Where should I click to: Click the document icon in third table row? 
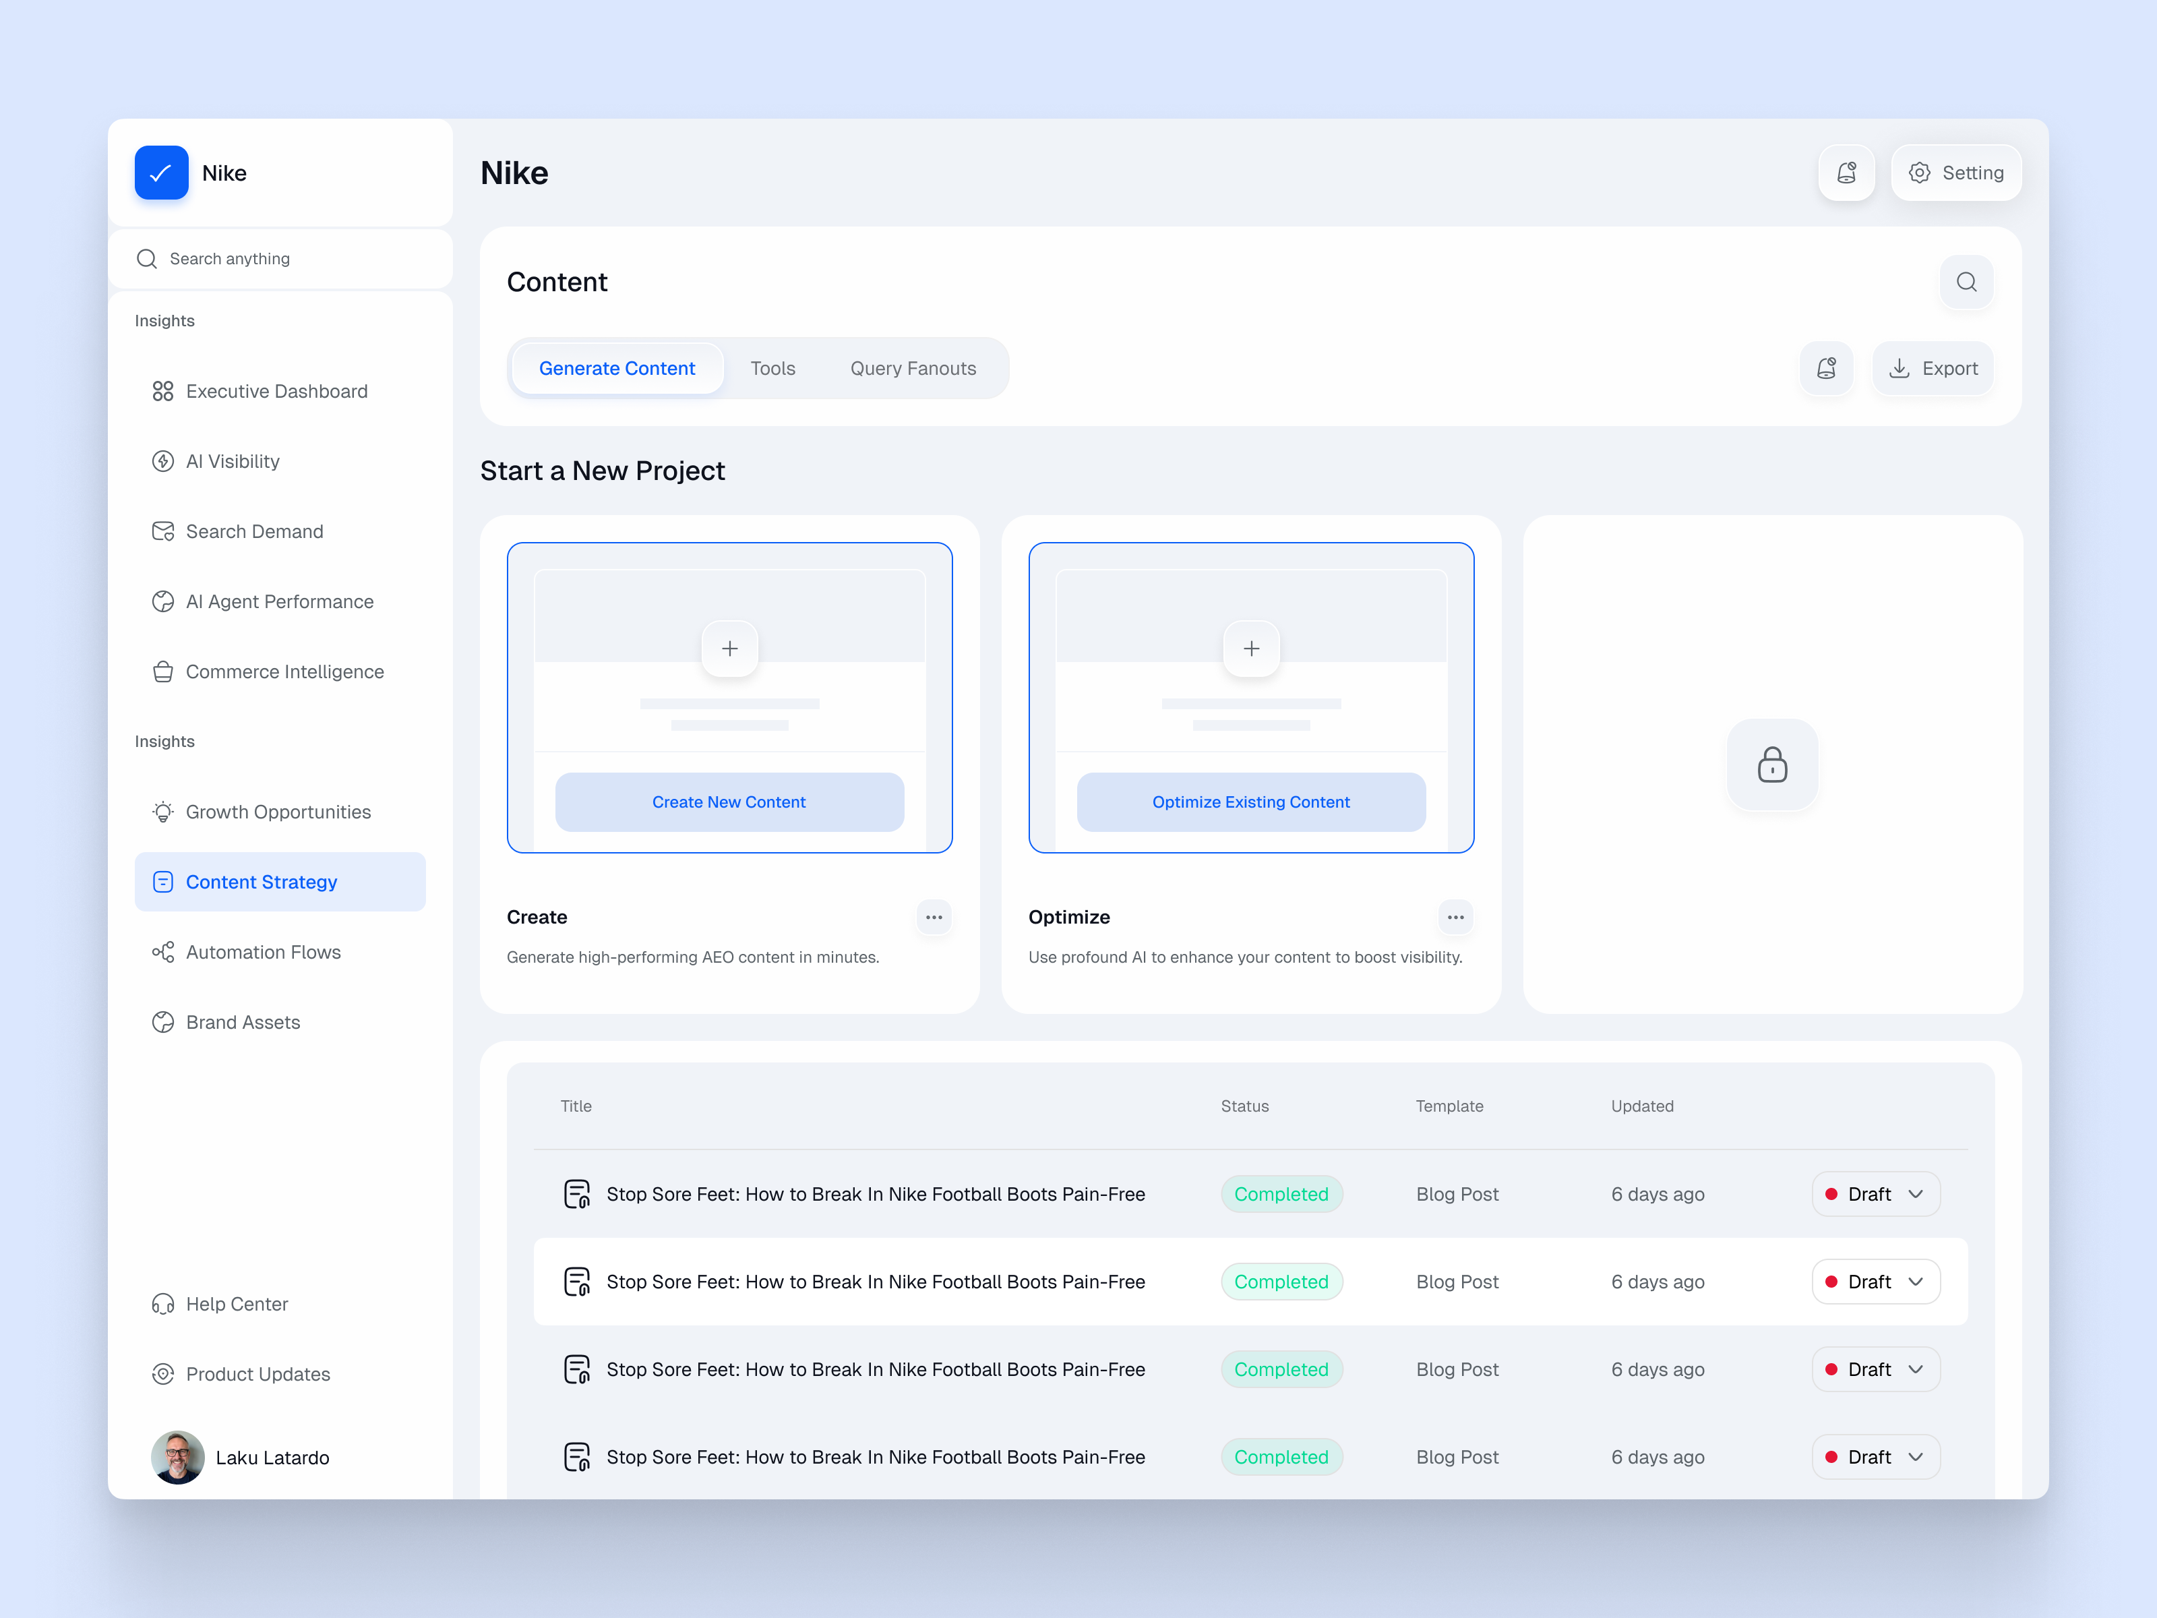point(577,1369)
